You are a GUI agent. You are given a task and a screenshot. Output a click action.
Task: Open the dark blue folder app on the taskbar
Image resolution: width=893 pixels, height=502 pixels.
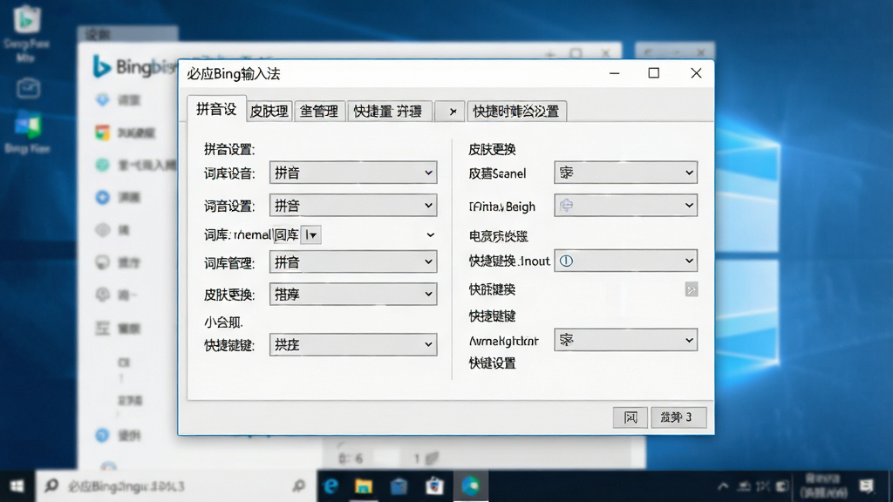tap(399, 486)
